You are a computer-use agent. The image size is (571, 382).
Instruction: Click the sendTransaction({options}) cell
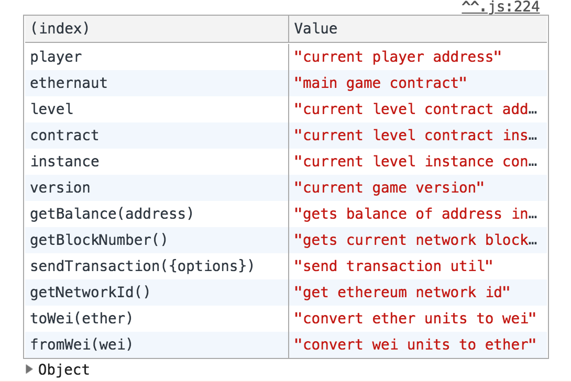point(157,266)
